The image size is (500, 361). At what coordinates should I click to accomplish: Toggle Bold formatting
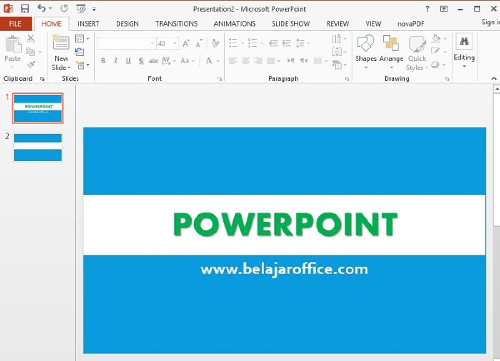click(x=103, y=61)
